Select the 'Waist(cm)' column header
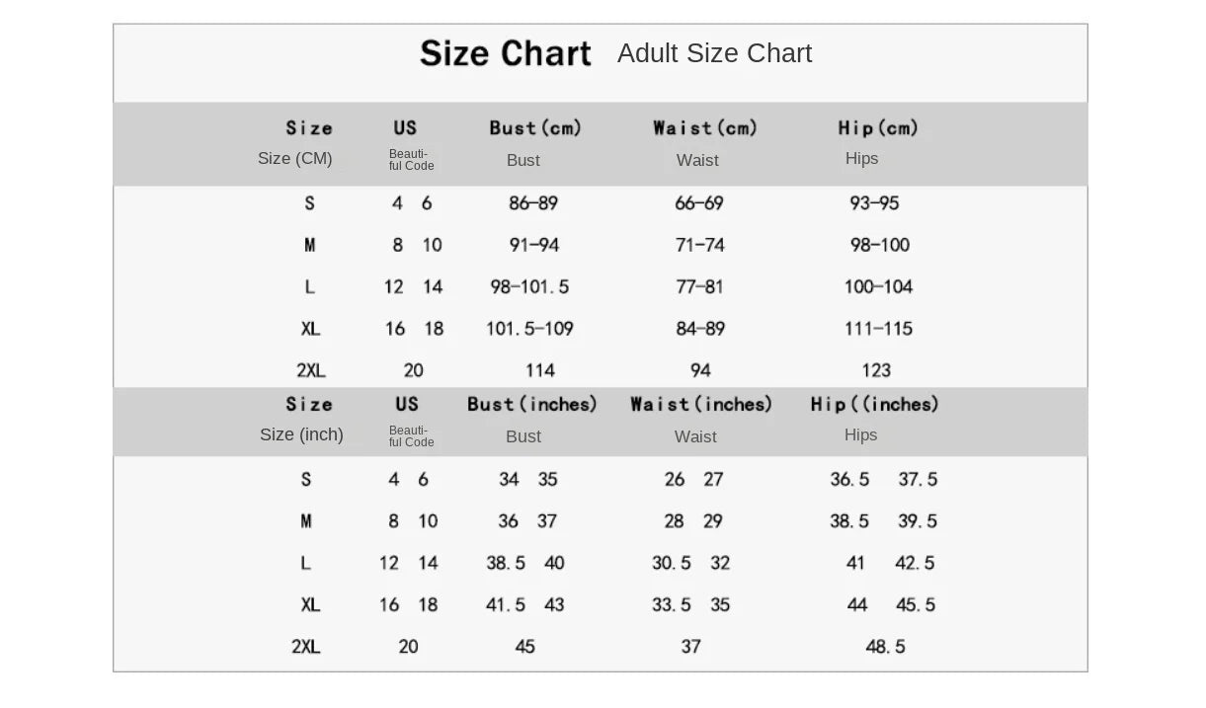 pos(704,128)
